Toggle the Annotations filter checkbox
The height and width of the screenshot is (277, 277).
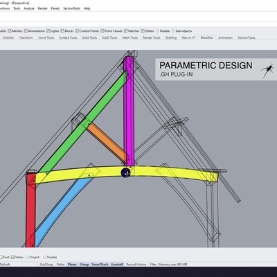pyautogui.click(x=26, y=31)
